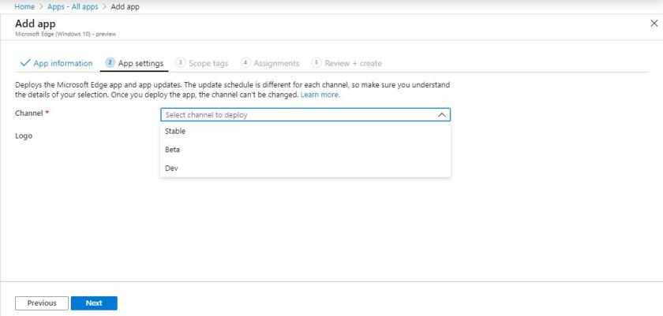Click the 'Select channel to deploy' field
The image size is (663, 316).
click(x=300, y=115)
